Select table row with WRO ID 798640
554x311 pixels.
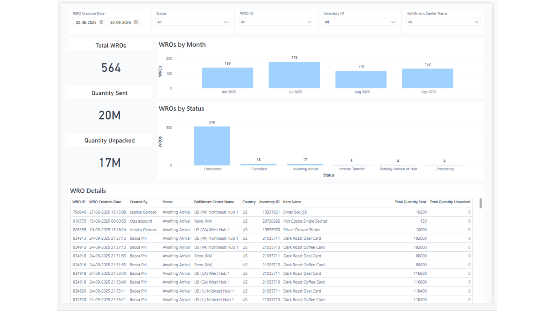pyautogui.click(x=79, y=212)
